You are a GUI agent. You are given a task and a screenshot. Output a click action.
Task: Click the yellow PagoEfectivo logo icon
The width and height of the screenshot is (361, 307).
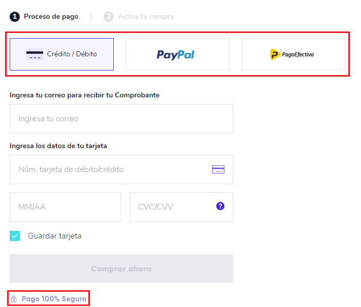275,54
